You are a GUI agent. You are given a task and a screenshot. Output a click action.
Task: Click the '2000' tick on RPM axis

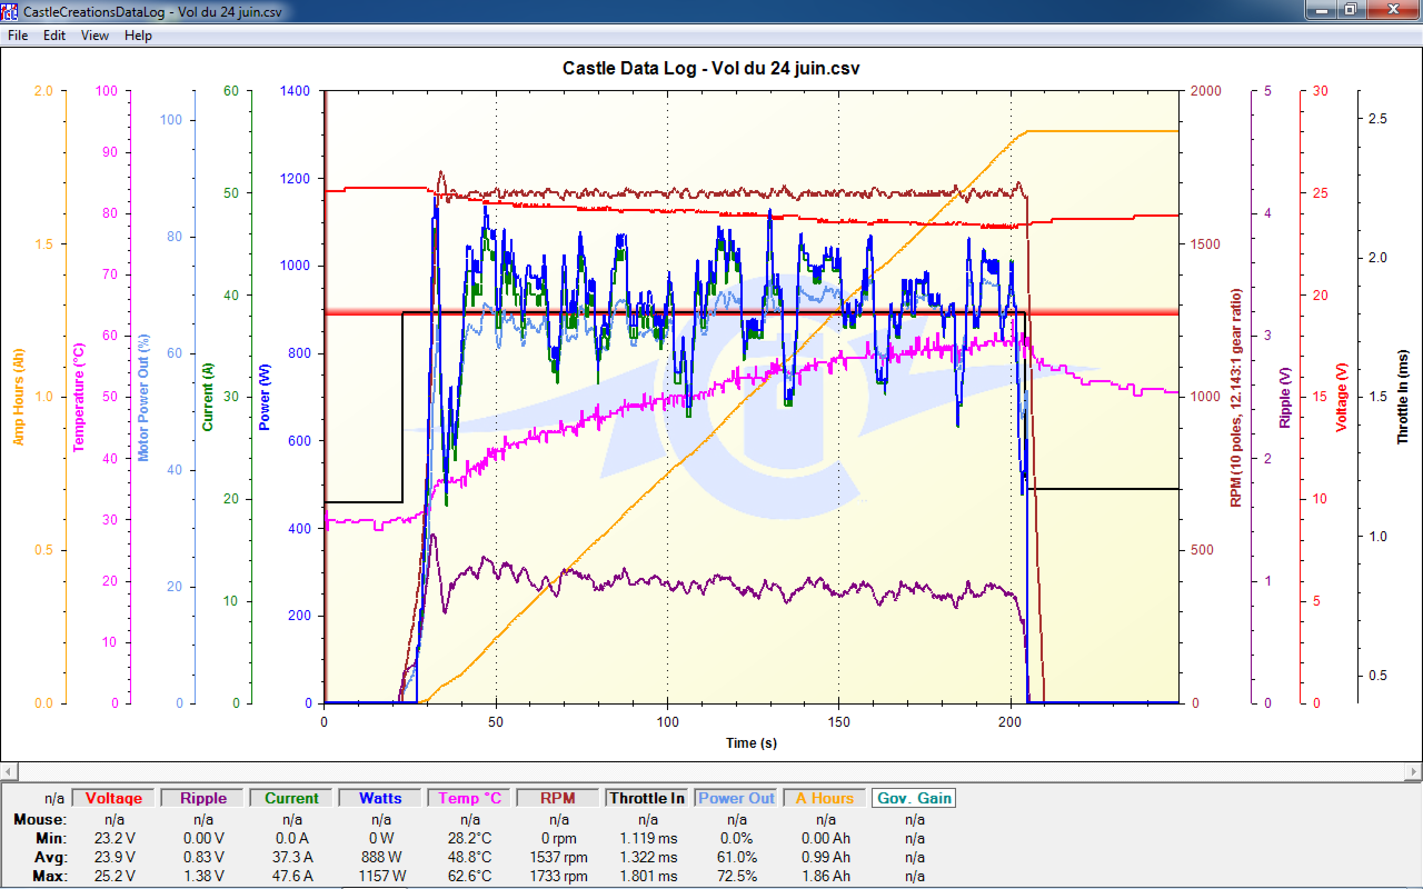tap(1206, 91)
